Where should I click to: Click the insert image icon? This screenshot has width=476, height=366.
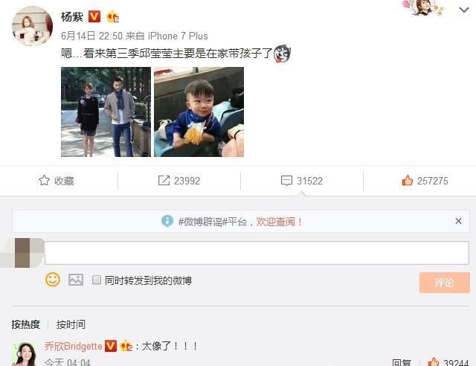(76, 280)
